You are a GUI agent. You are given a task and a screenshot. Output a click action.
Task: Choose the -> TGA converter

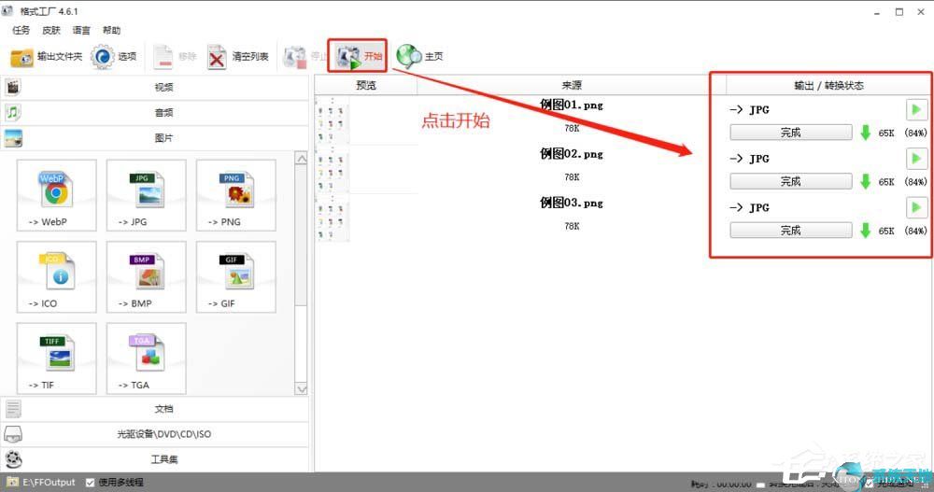click(x=146, y=358)
